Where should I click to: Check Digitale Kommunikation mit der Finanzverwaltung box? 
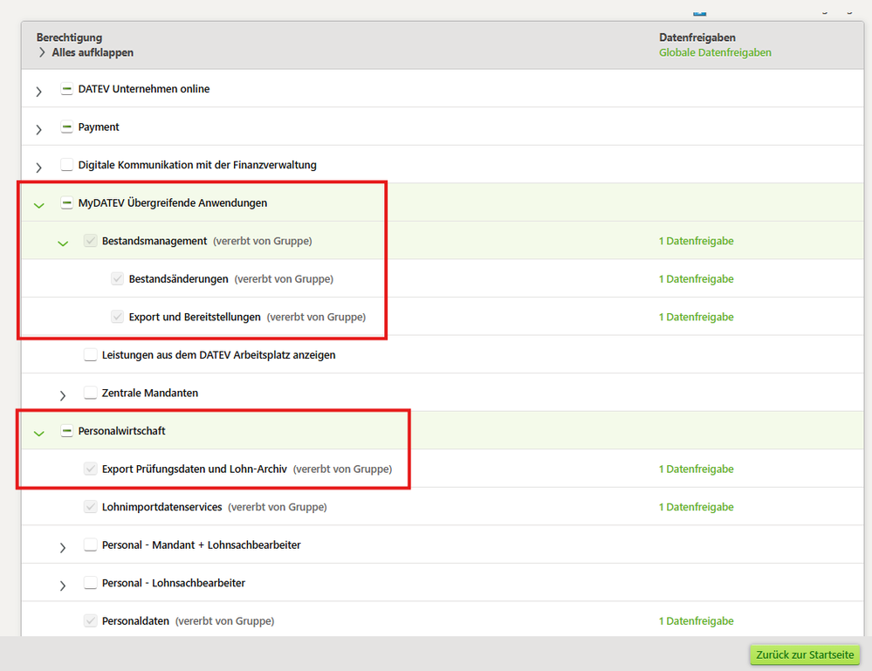pos(66,165)
